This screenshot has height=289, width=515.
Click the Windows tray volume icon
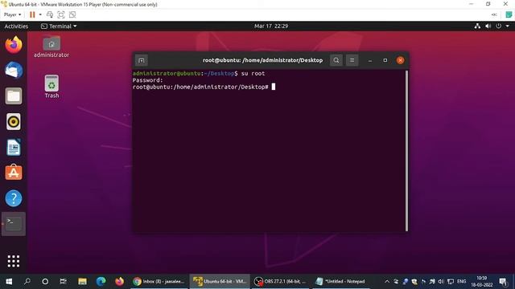(441, 281)
